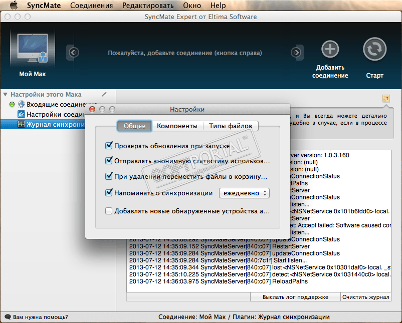402x323 pixels.
Task: Switch to the Общее tab
Action: (x=135, y=126)
